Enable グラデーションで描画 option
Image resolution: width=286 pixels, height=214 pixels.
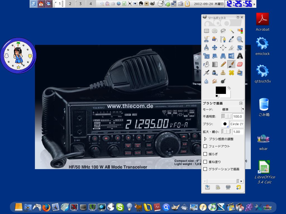[x=206, y=169]
